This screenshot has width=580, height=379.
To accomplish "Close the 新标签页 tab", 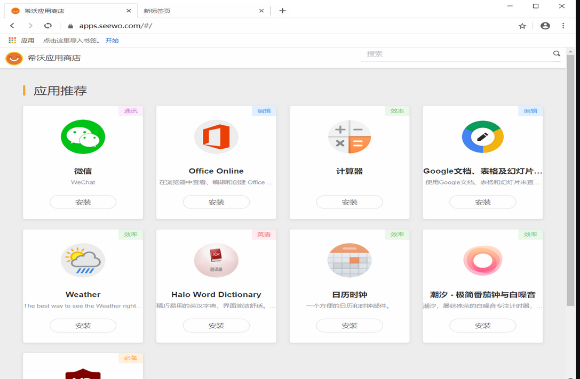I will (261, 11).
